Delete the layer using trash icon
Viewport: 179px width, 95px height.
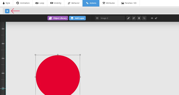pos(139,18)
